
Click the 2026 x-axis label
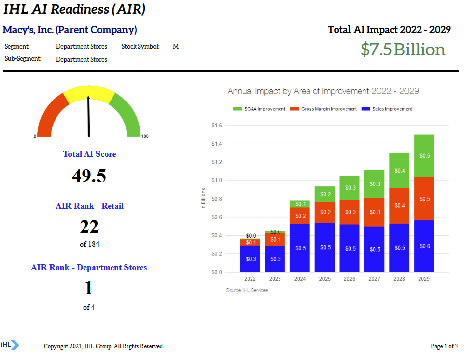click(349, 279)
